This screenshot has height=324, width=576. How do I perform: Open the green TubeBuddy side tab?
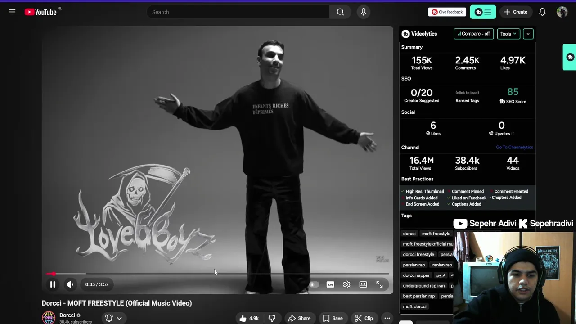tap(570, 57)
